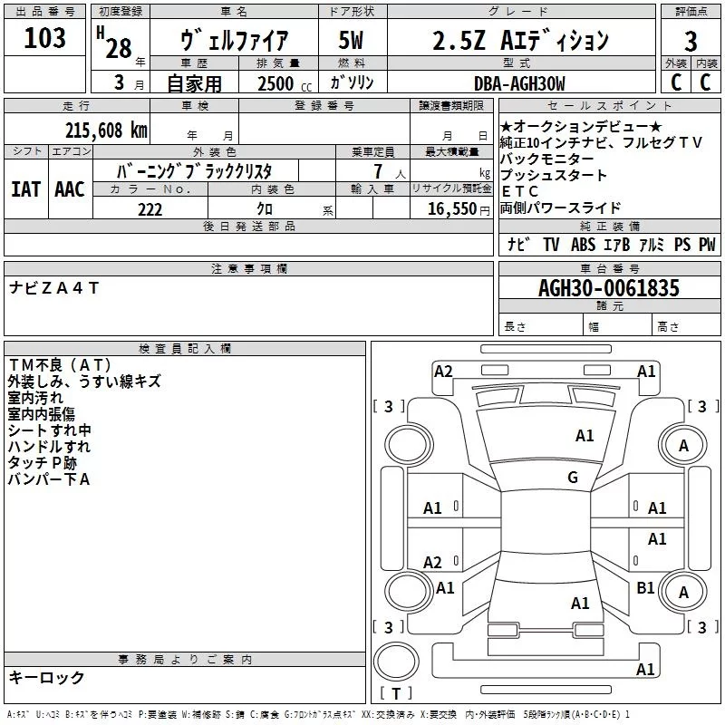The width and height of the screenshot is (725, 725).
Task: Select the IAT shift type cell
Action: point(25,188)
